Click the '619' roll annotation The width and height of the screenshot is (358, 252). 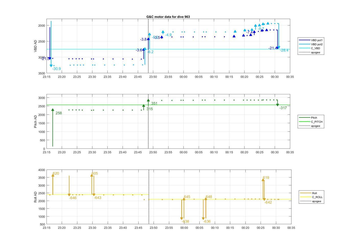coord(266,178)
